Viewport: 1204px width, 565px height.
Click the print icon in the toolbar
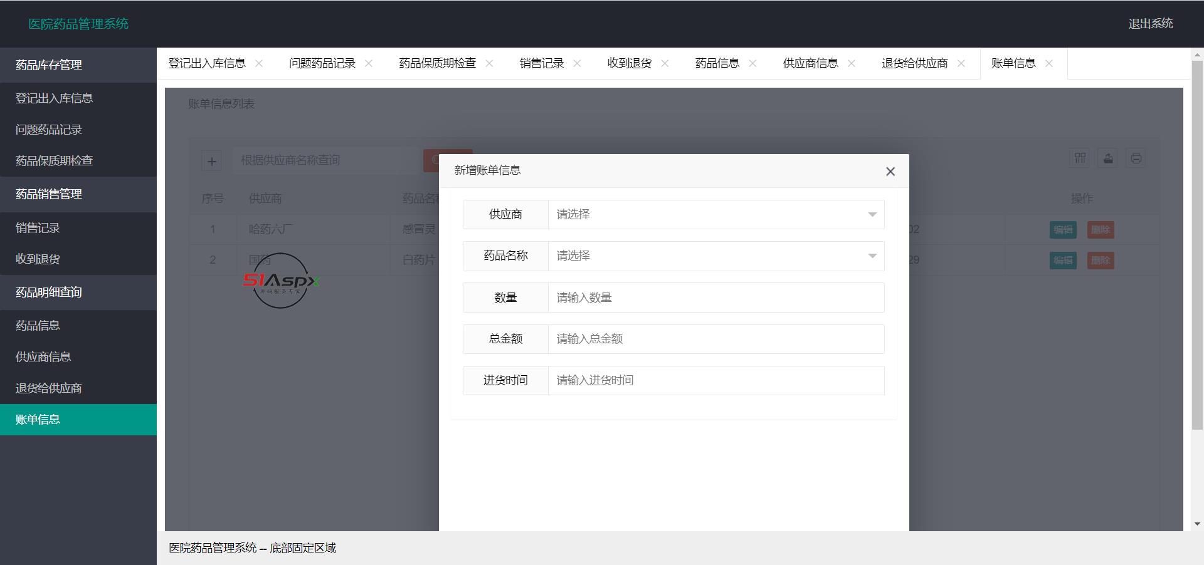[x=1136, y=158]
